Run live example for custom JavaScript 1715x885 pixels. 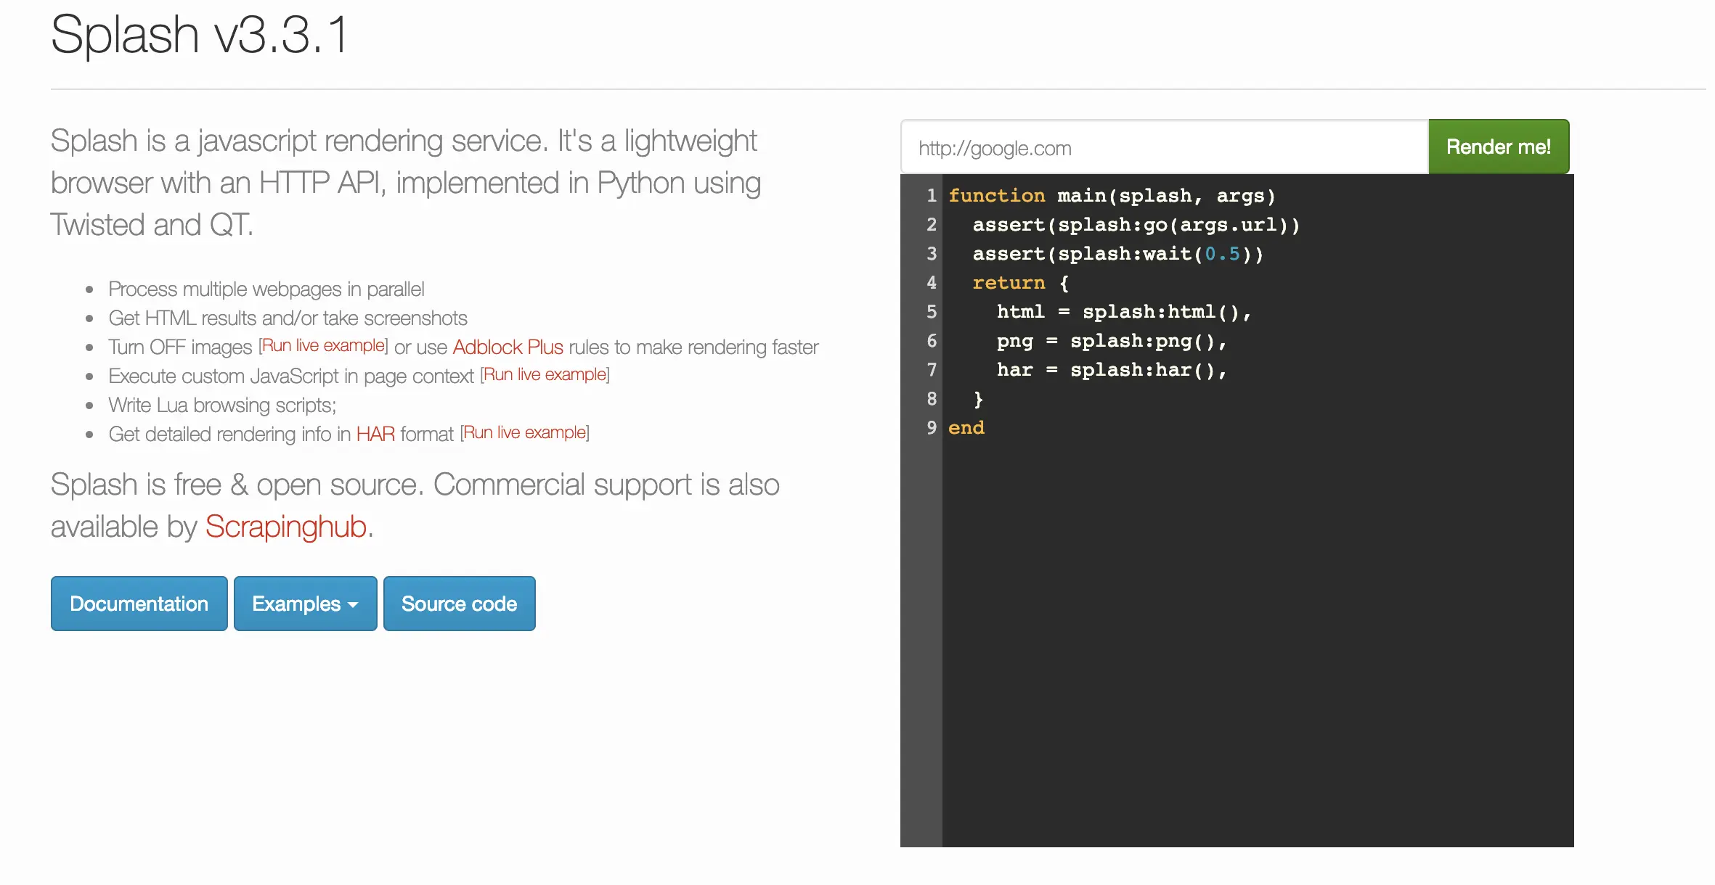pos(545,374)
